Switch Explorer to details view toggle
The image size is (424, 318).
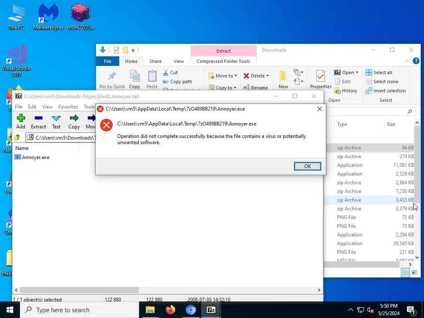tap(405, 272)
